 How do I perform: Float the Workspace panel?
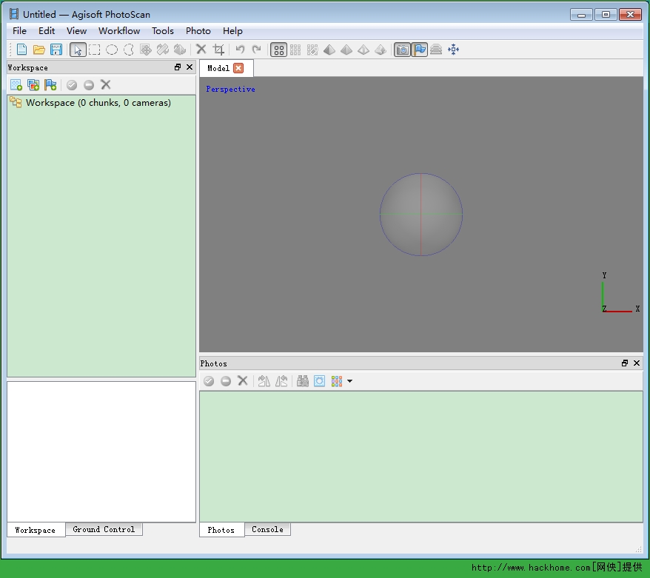click(178, 67)
